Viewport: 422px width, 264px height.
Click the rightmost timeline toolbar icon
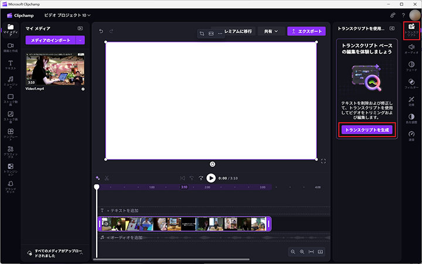point(320,252)
